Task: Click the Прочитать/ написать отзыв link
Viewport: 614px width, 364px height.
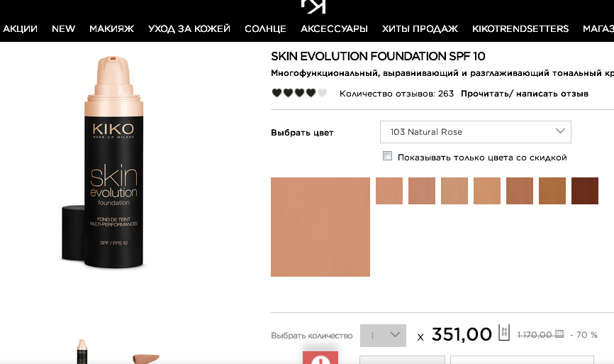Action: pyautogui.click(x=525, y=94)
